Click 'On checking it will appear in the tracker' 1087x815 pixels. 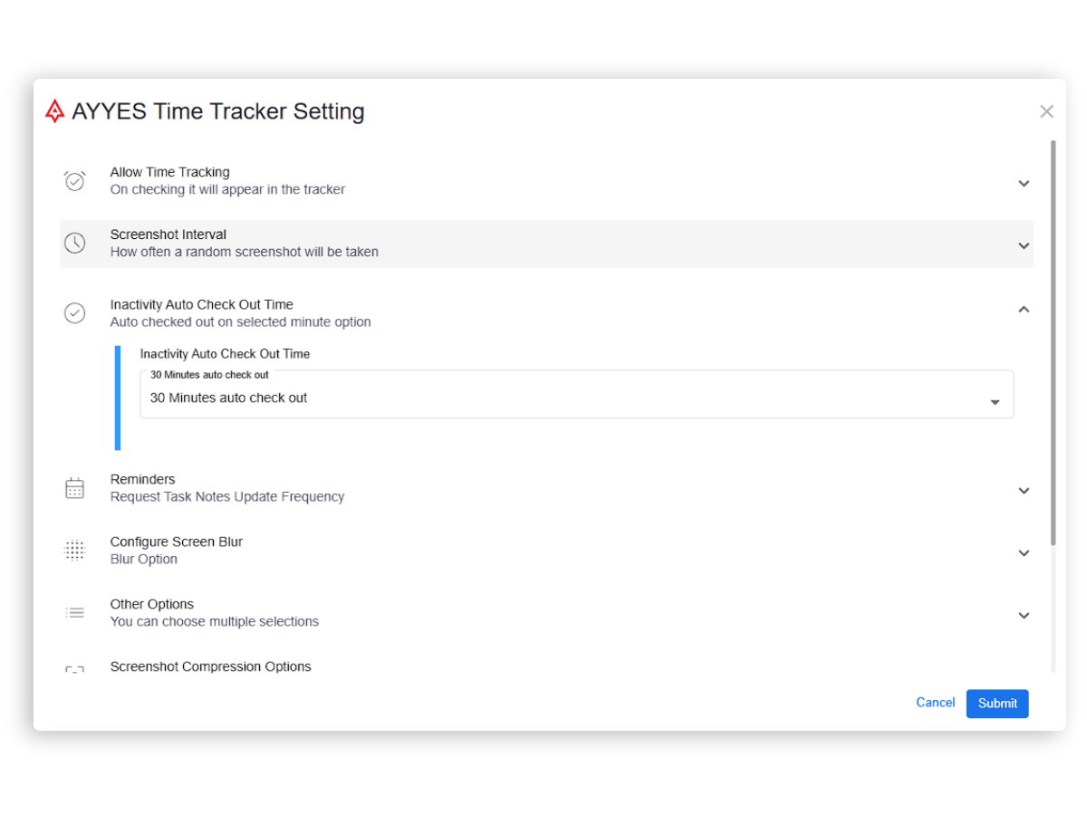point(227,189)
